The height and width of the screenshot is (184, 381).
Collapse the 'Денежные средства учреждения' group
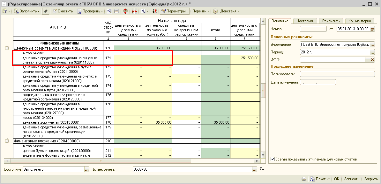(6, 48)
